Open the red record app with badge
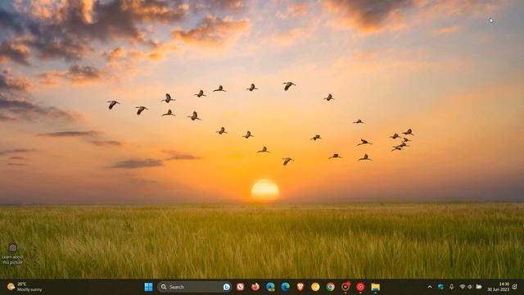 346,287
